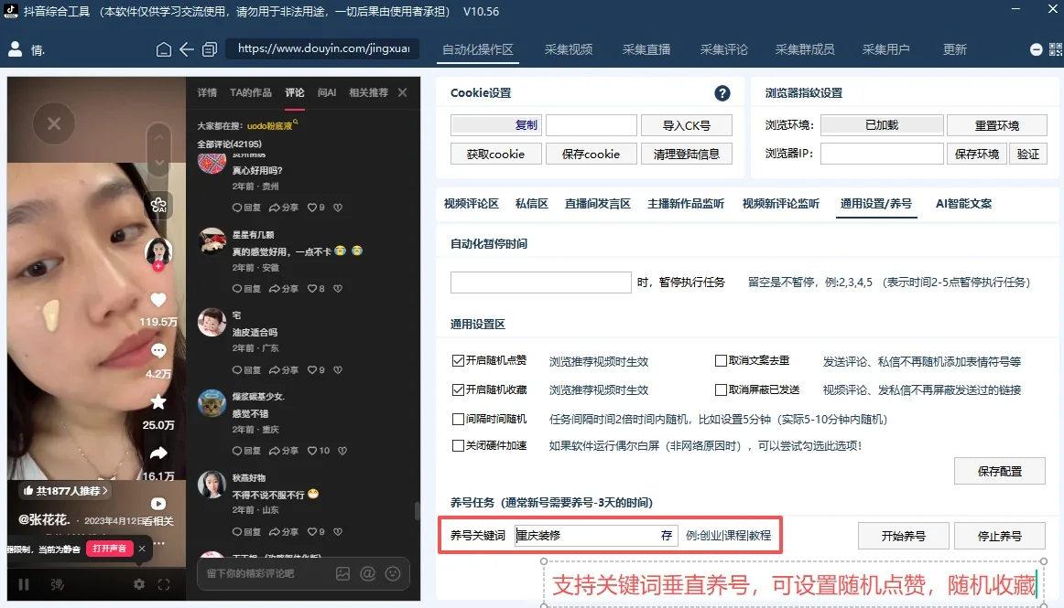Click the 打开声音 unmute button

pyautogui.click(x=109, y=549)
